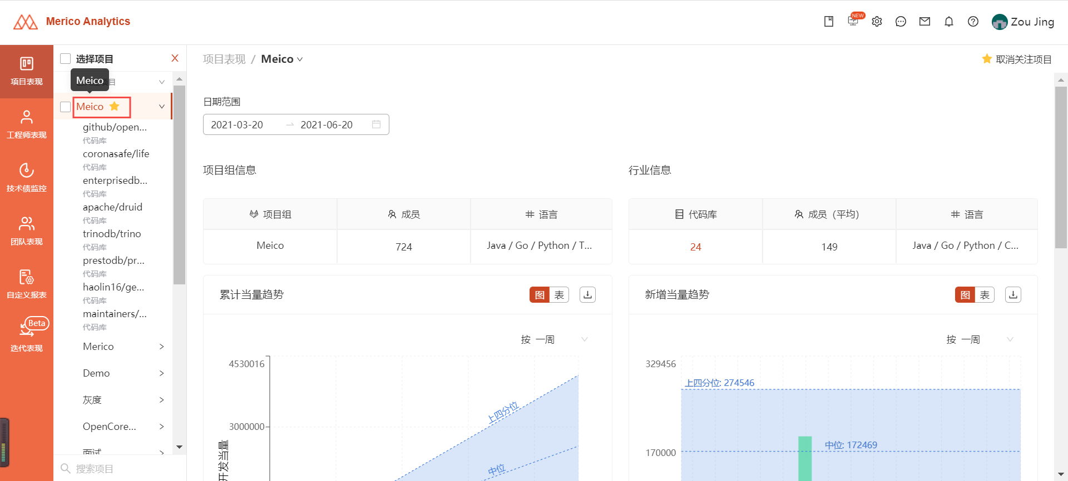Click the 149 average members value
Image resolution: width=1068 pixels, height=481 pixels.
[829, 247]
